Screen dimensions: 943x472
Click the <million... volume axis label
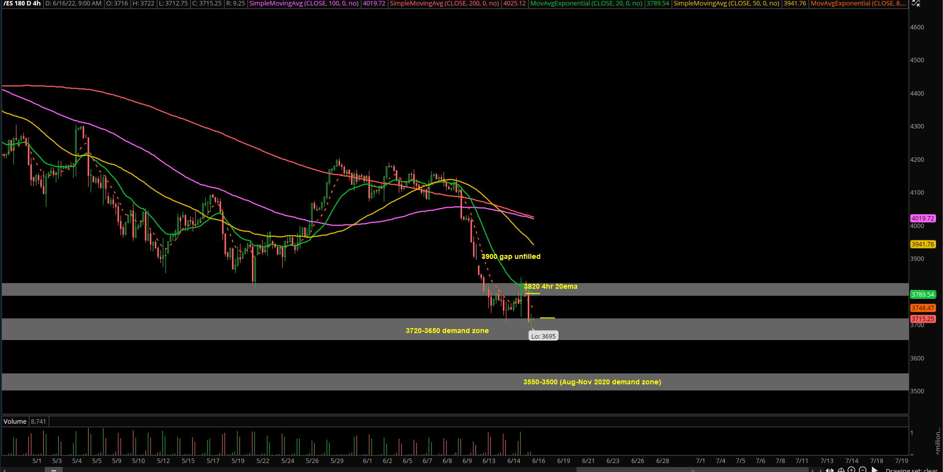(x=938, y=441)
